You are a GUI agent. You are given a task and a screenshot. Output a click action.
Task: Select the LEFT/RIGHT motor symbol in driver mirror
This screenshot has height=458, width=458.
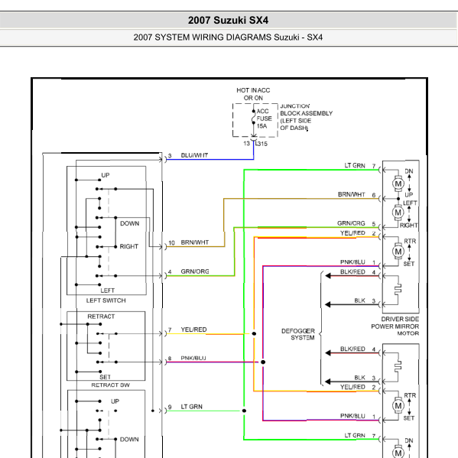[398, 213]
